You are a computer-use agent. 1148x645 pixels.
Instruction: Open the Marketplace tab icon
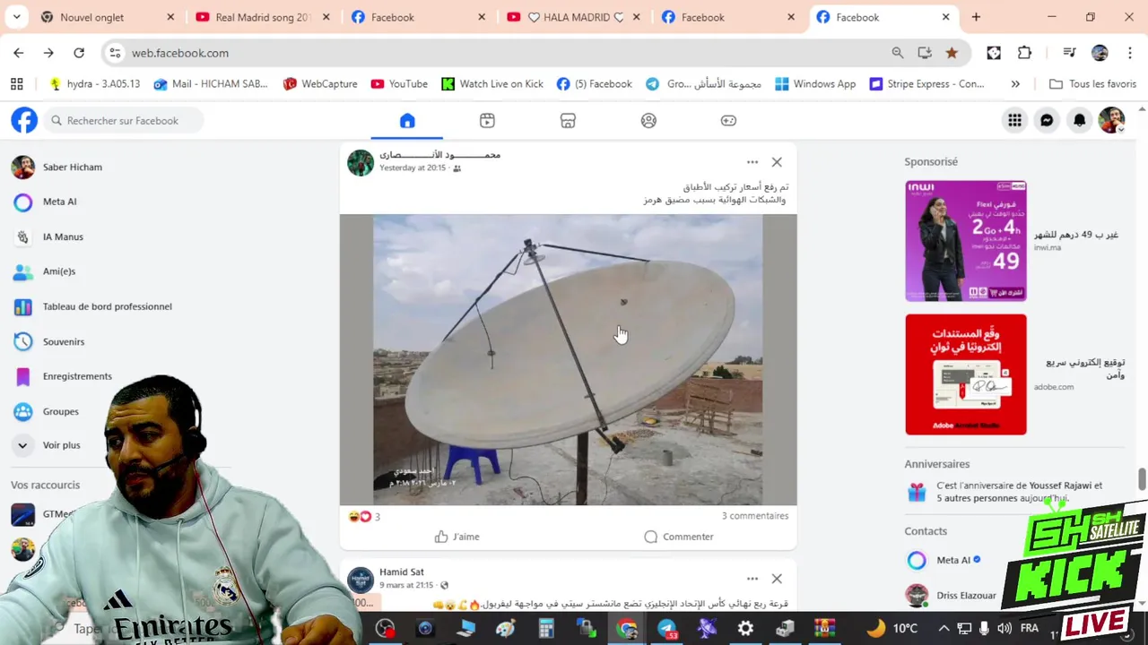point(568,121)
